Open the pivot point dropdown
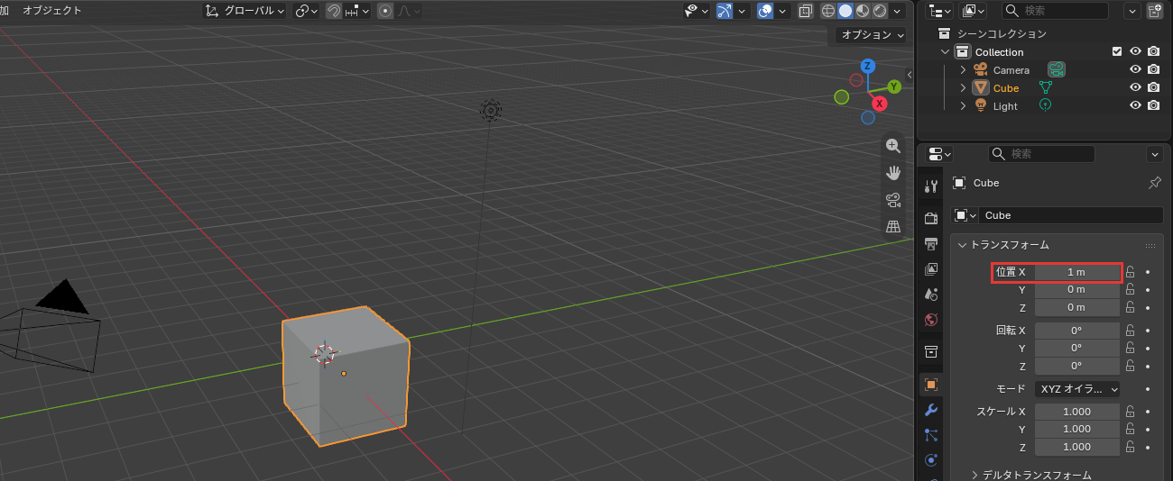 click(307, 11)
